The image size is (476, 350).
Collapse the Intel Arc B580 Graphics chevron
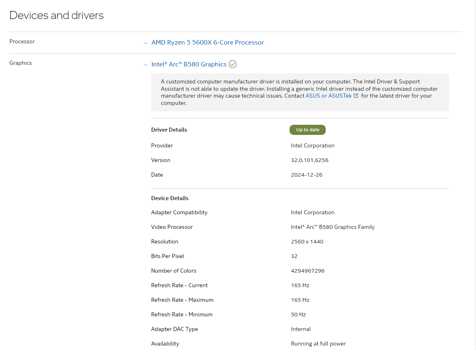tap(145, 65)
